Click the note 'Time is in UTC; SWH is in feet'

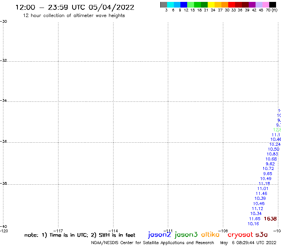coord(80,235)
